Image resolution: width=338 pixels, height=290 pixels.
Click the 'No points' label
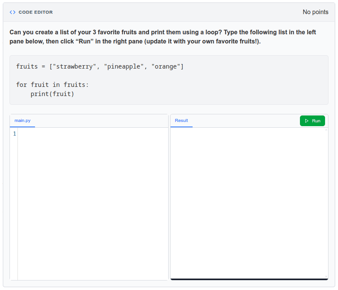click(316, 12)
